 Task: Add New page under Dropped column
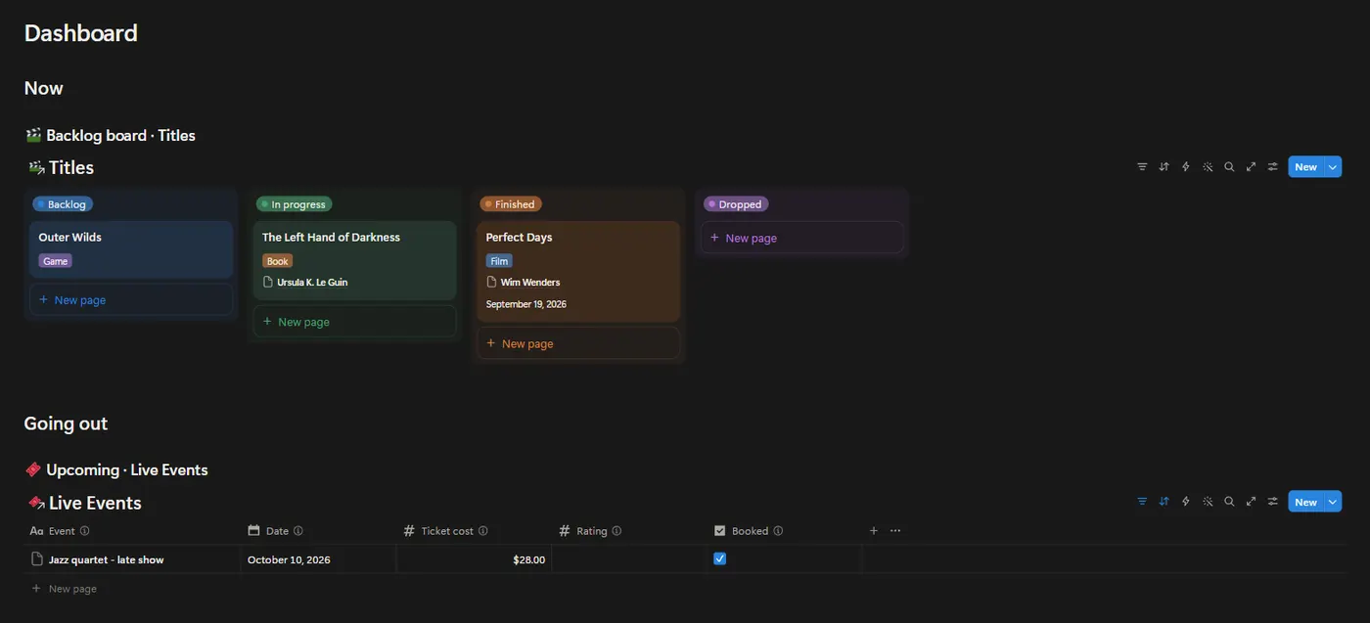coord(801,238)
